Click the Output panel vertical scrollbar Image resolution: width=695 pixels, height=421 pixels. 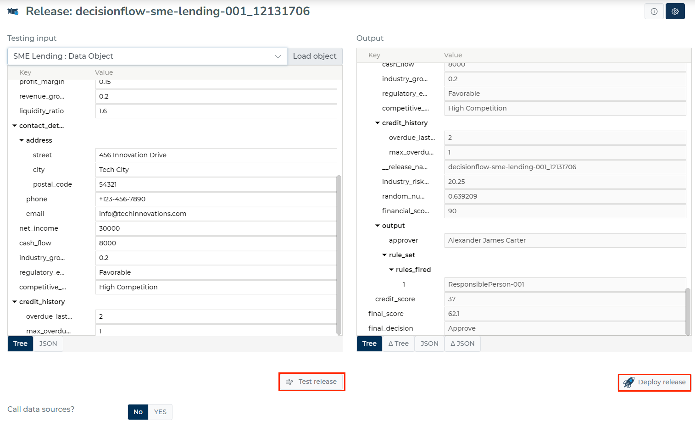[x=688, y=312]
